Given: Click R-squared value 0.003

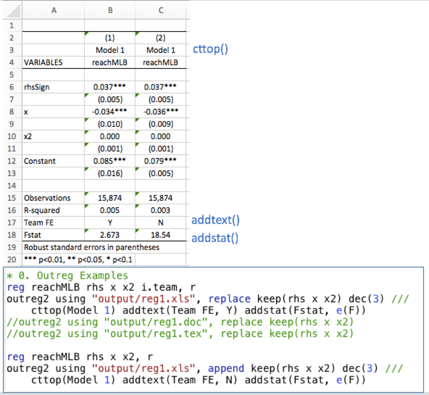Looking at the screenshot, I should coord(161,210).
